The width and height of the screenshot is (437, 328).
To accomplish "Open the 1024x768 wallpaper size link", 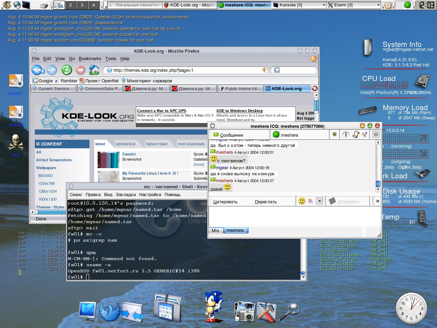I will pyautogui.click(x=46, y=183).
